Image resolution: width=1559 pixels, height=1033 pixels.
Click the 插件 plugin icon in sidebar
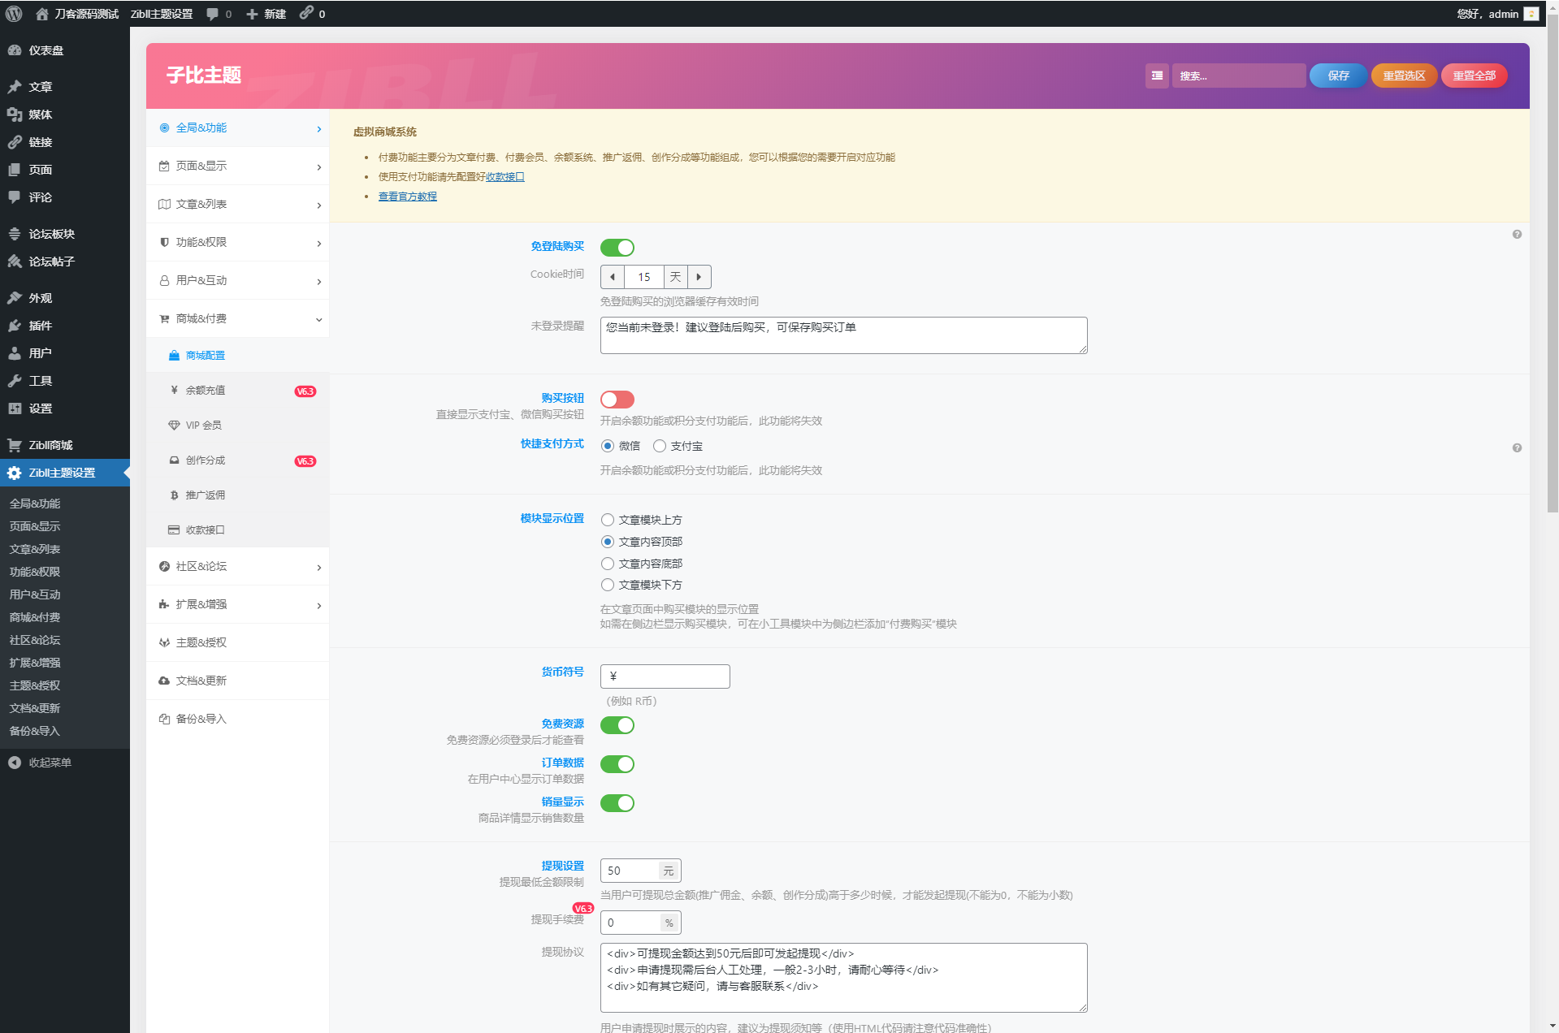(15, 326)
